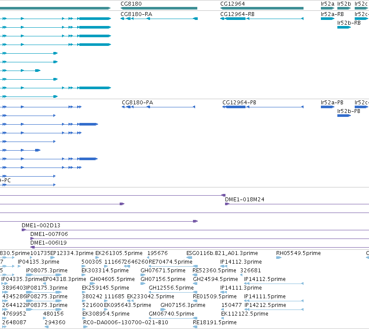Click the EK303314.5prime EST label
This screenshot has width=369, height=329.
click(x=105, y=271)
